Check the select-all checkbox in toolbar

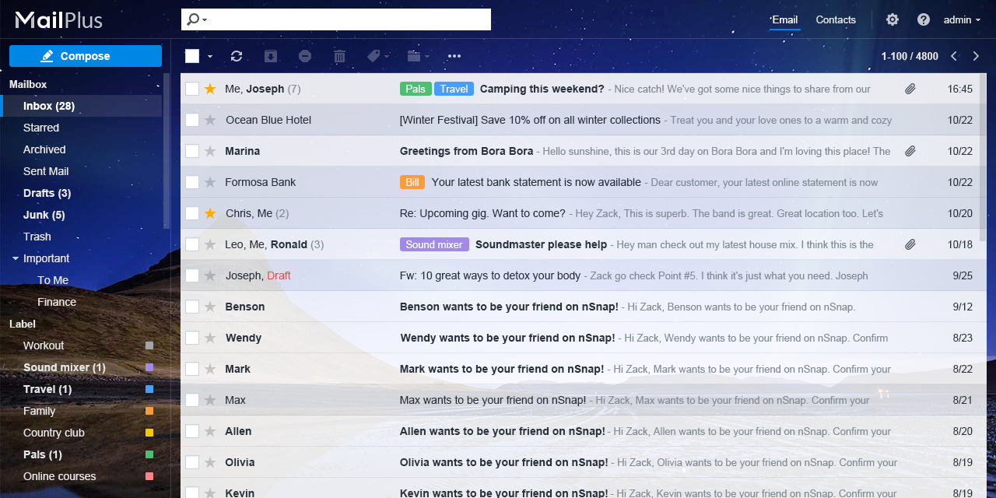click(x=192, y=56)
